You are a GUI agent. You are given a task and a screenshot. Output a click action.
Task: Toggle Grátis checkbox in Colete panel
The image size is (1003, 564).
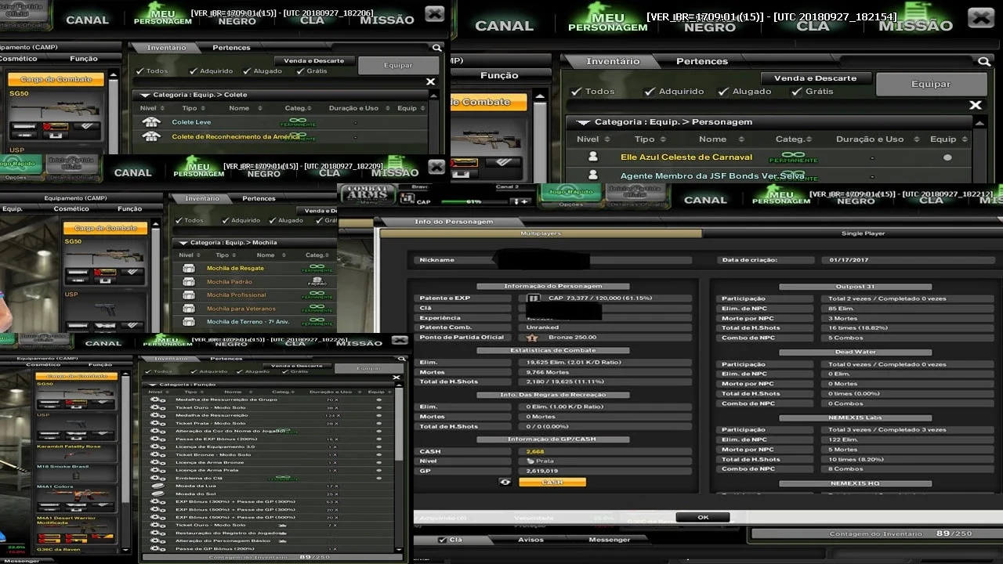pyautogui.click(x=301, y=71)
